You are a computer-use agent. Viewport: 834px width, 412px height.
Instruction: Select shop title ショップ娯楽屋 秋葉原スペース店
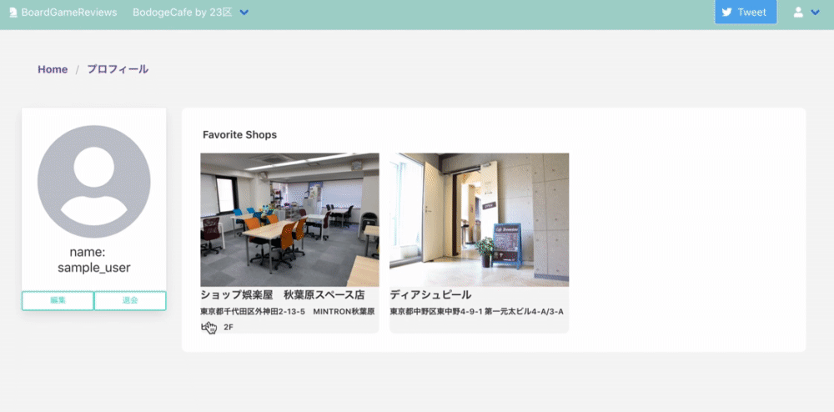tap(283, 295)
